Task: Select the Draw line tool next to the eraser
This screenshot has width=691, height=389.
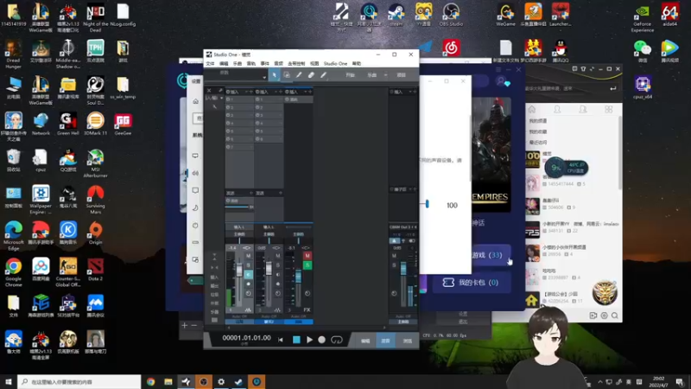Action: click(x=323, y=75)
